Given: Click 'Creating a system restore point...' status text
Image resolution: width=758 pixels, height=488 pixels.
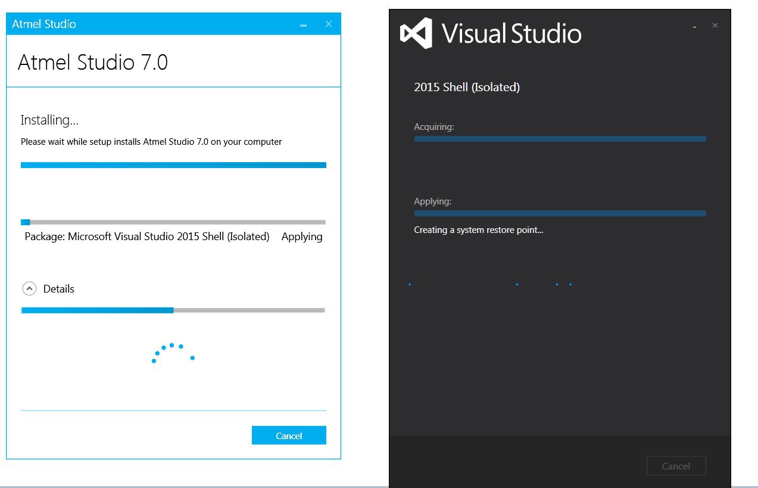Looking at the screenshot, I should point(479,230).
